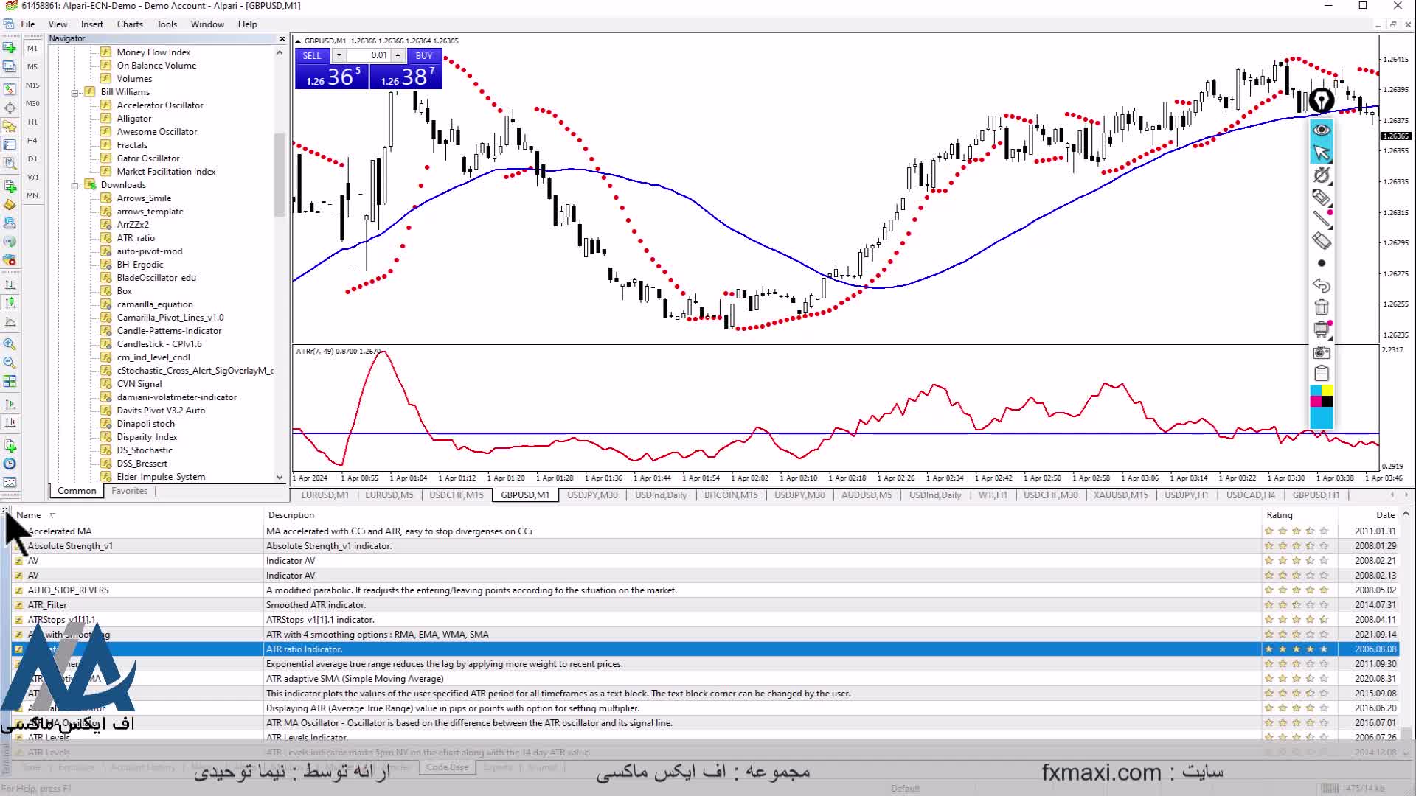1416x796 pixels.
Task: Collapse the Downloads folder in Navigator
Action: [74, 186]
